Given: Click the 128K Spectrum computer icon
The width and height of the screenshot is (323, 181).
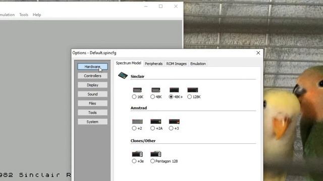Looking at the screenshot, I should (193, 90).
